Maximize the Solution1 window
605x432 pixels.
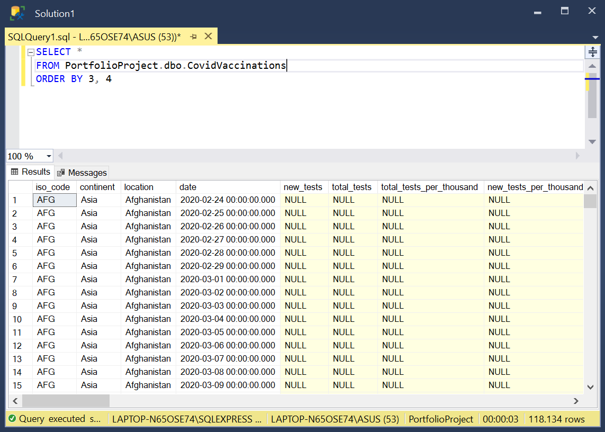tap(564, 11)
